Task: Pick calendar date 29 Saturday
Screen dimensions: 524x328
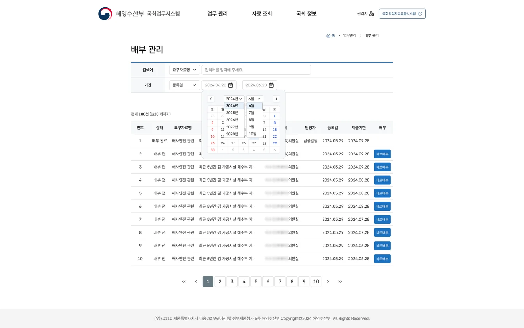Action: (x=275, y=143)
